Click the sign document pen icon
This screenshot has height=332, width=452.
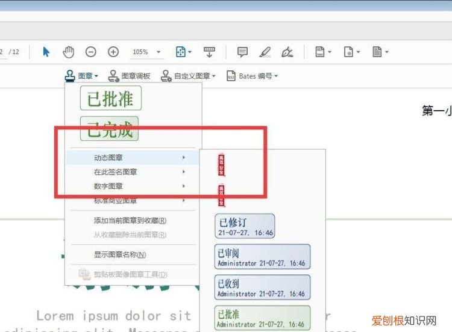(x=287, y=52)
